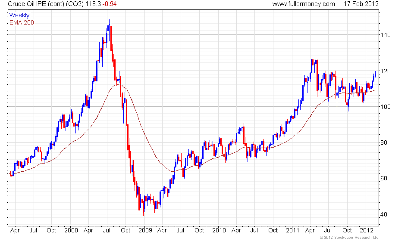Select the red "EMA 200" legend label
The height and width of the screenshot is (241, 414).
pos(22,23)
